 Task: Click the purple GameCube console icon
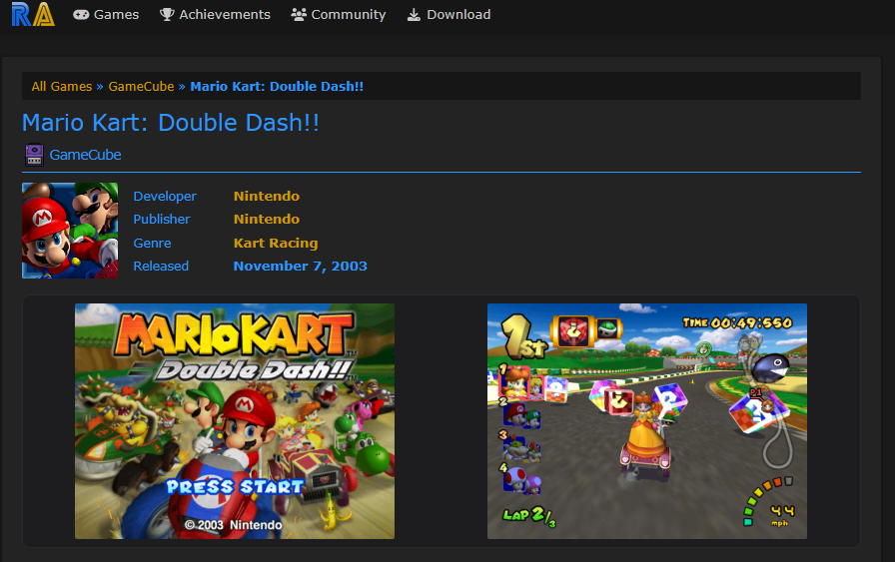pos(34,155)
